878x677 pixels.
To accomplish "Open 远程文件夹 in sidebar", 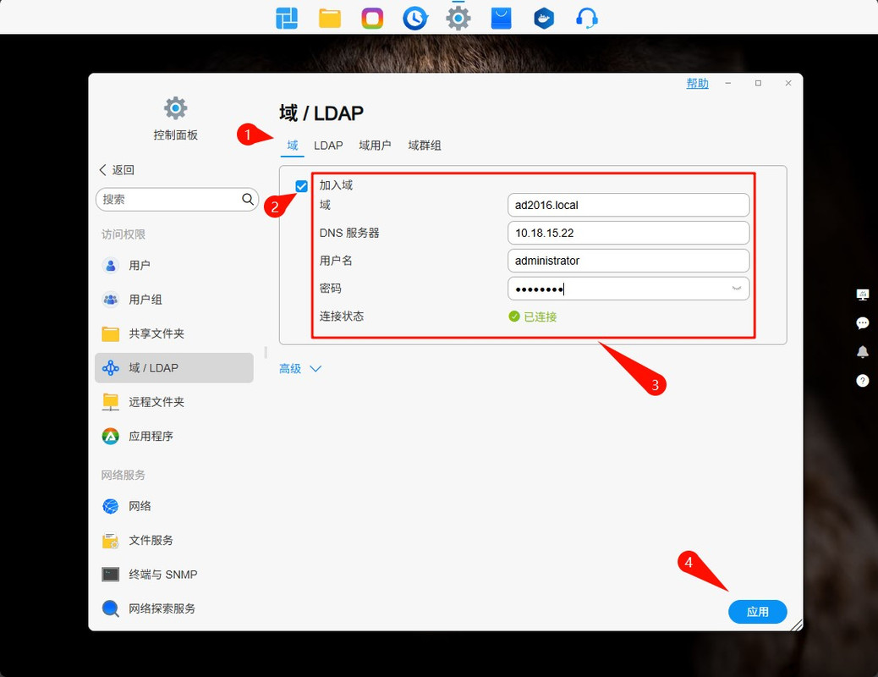I will pyautogui.click(x=174, y=402).
